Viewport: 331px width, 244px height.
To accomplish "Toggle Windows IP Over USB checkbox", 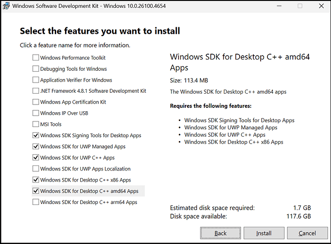I will [36, 113].
